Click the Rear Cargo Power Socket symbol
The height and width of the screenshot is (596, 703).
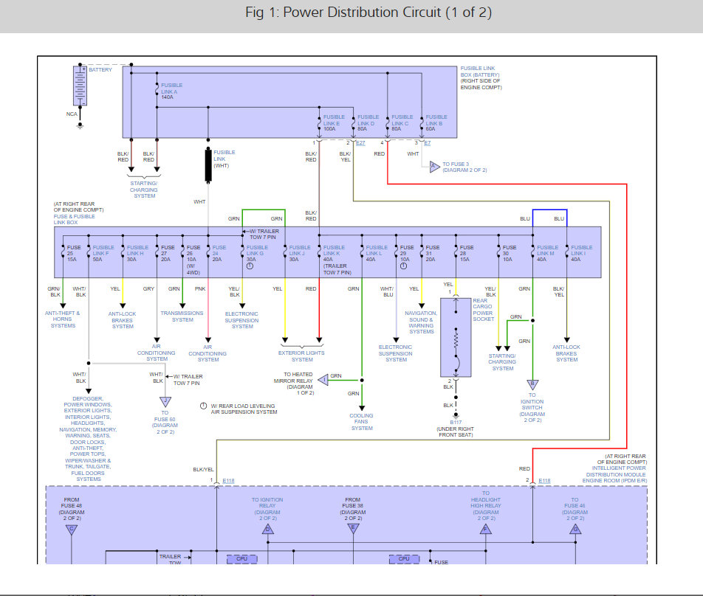pos(456,338)
